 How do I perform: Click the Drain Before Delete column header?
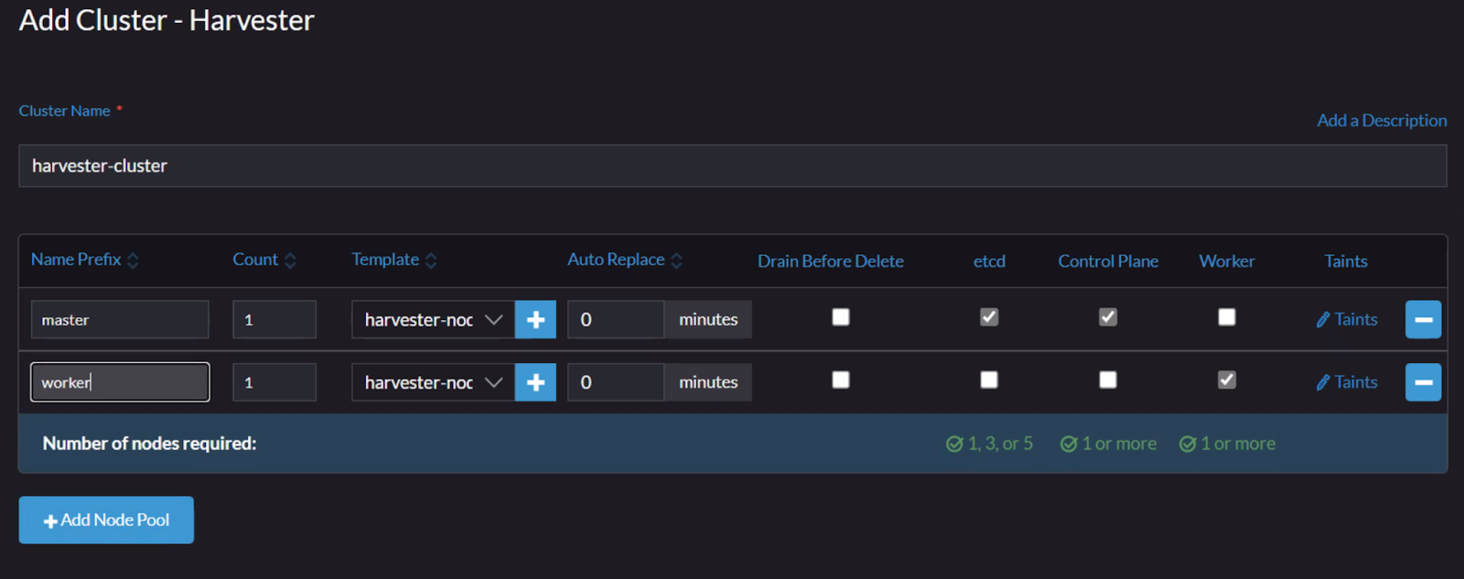pos(831,262)
